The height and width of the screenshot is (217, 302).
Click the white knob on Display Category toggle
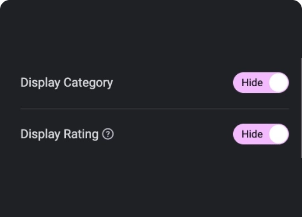point(279,83)
